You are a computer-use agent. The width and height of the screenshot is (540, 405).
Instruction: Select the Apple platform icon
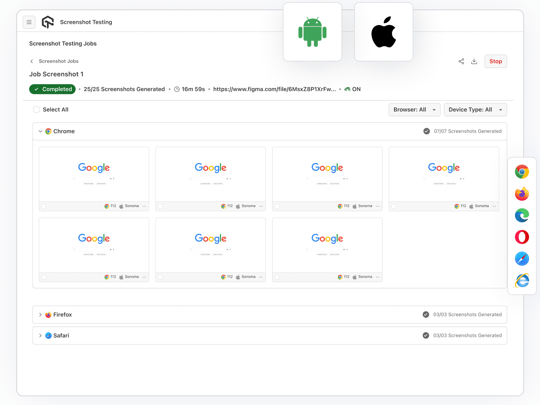383,31
